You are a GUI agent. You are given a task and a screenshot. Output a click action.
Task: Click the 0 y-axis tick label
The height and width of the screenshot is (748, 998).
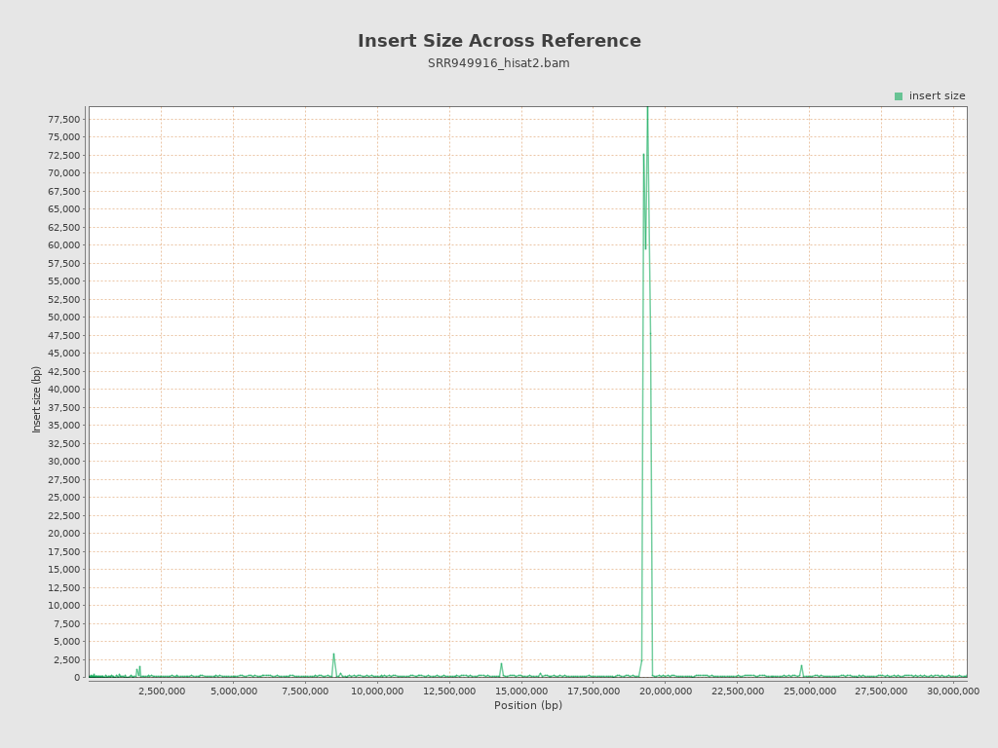(77, 678)
